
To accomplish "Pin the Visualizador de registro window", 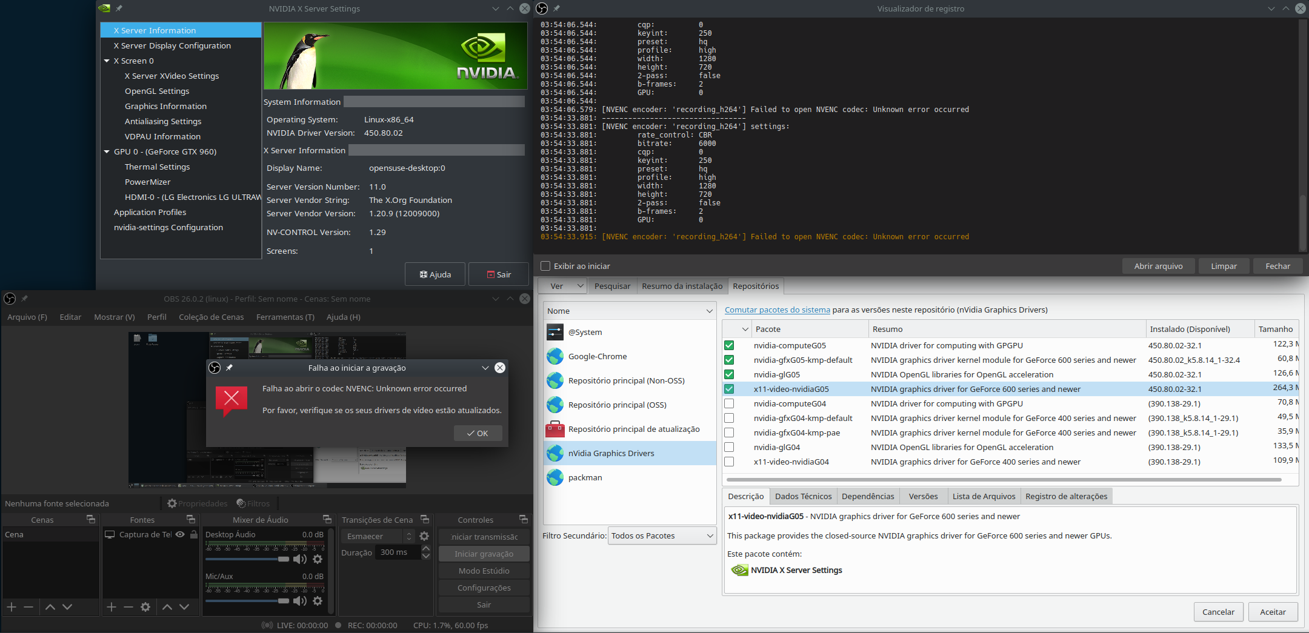I will tap(556, 8).
